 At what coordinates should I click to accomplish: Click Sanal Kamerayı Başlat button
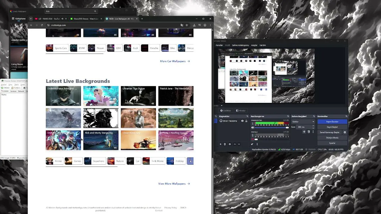(330, 132)
